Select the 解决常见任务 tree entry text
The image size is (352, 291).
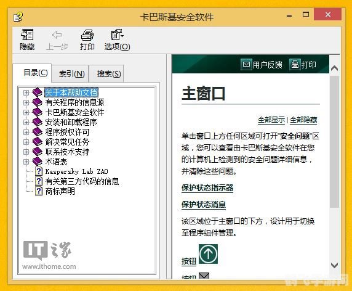[x=67, y=142]
